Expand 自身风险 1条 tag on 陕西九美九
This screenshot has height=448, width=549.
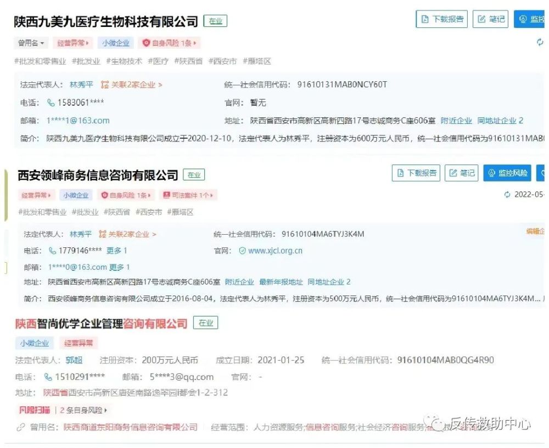coord(169,43)
